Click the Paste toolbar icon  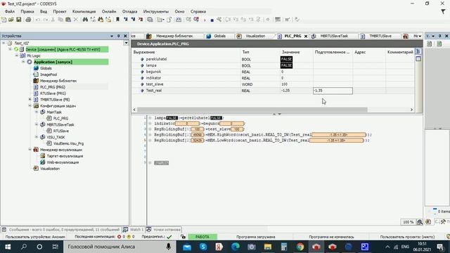click(x=68, y=20)
